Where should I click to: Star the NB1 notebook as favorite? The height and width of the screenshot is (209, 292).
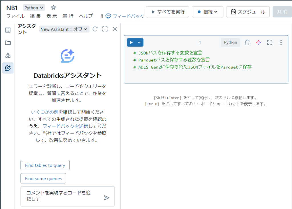click(x=53, y=8)
